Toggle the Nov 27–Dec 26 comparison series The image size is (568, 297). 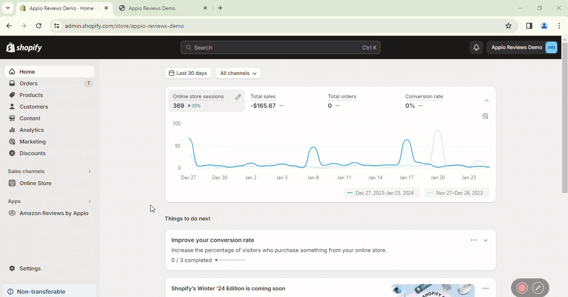[x=457, y=193]
